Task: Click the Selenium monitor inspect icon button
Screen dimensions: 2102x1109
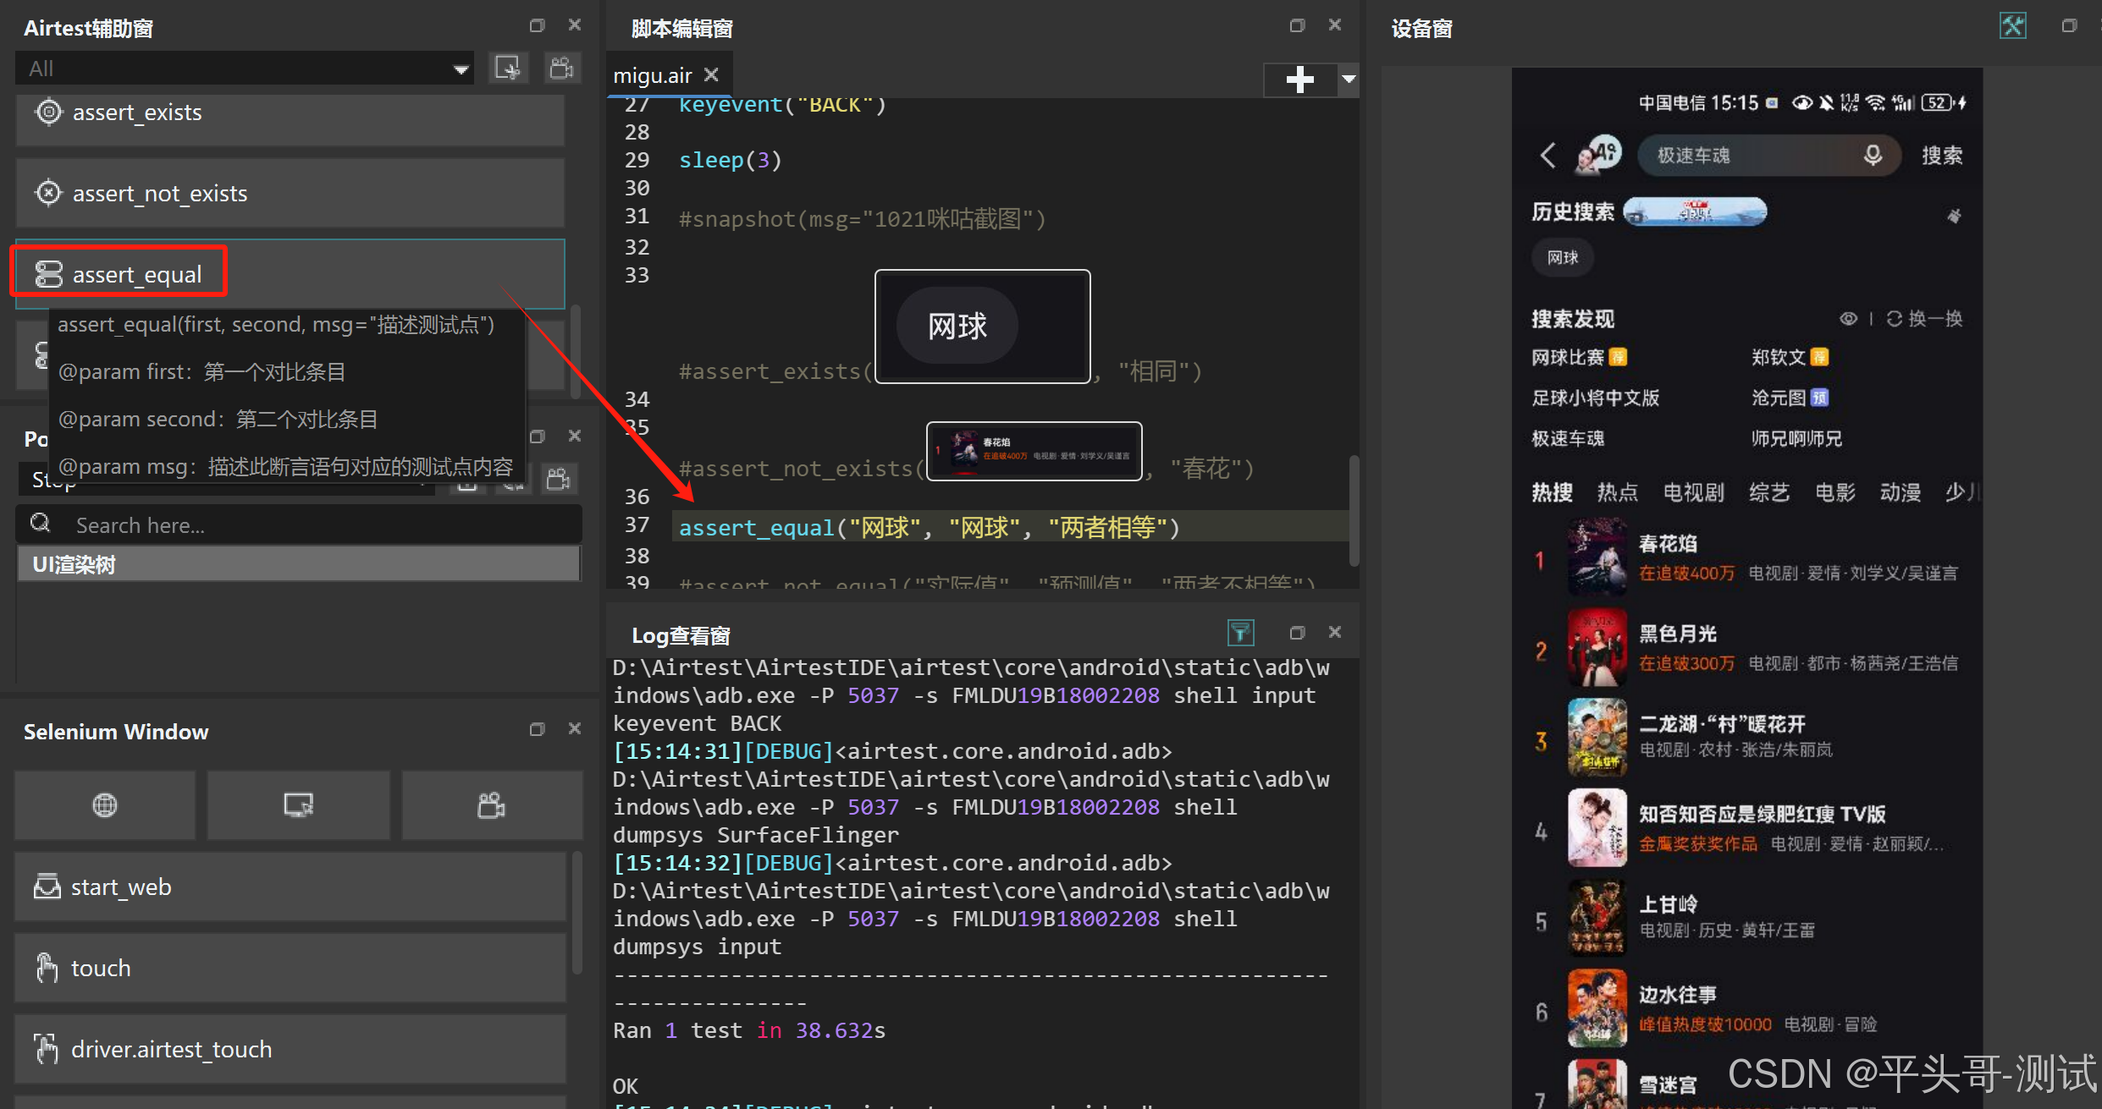Action: click(298, 804)
